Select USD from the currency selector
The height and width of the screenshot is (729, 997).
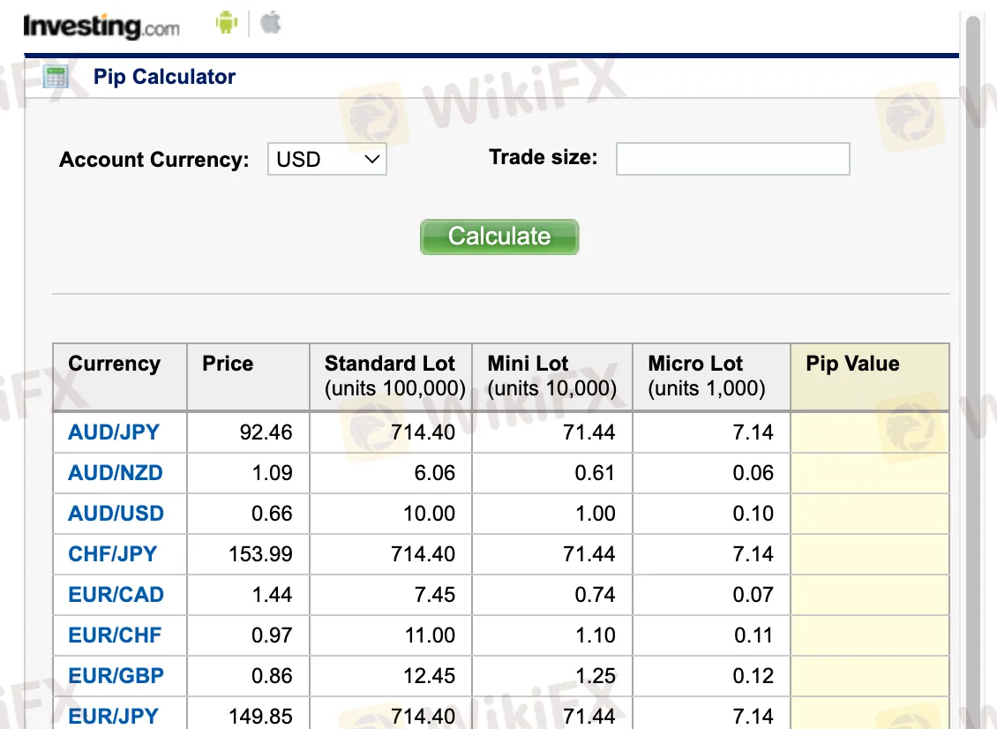[326, 159]
